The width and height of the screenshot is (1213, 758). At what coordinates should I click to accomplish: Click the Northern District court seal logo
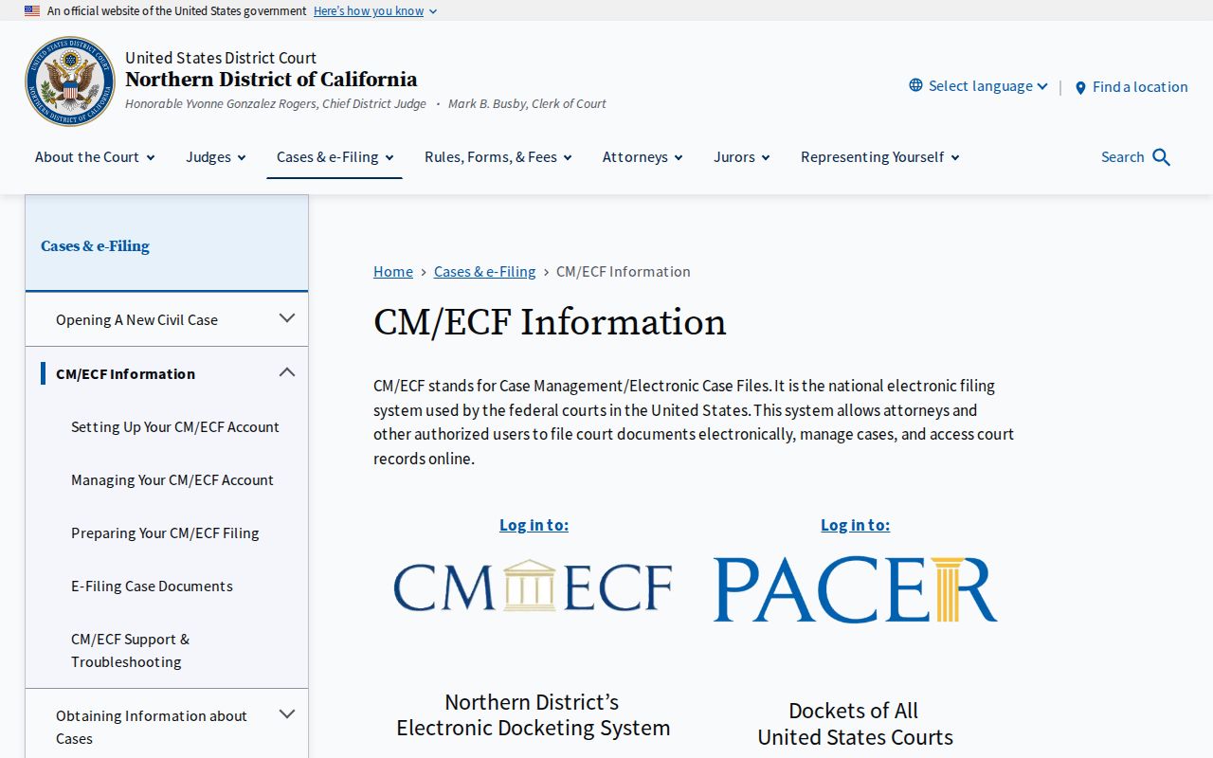[x=70, y=81]
